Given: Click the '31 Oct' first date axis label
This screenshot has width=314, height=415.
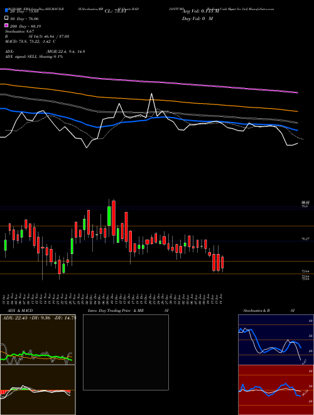Looking at the screenshot, I should point(5,299).
